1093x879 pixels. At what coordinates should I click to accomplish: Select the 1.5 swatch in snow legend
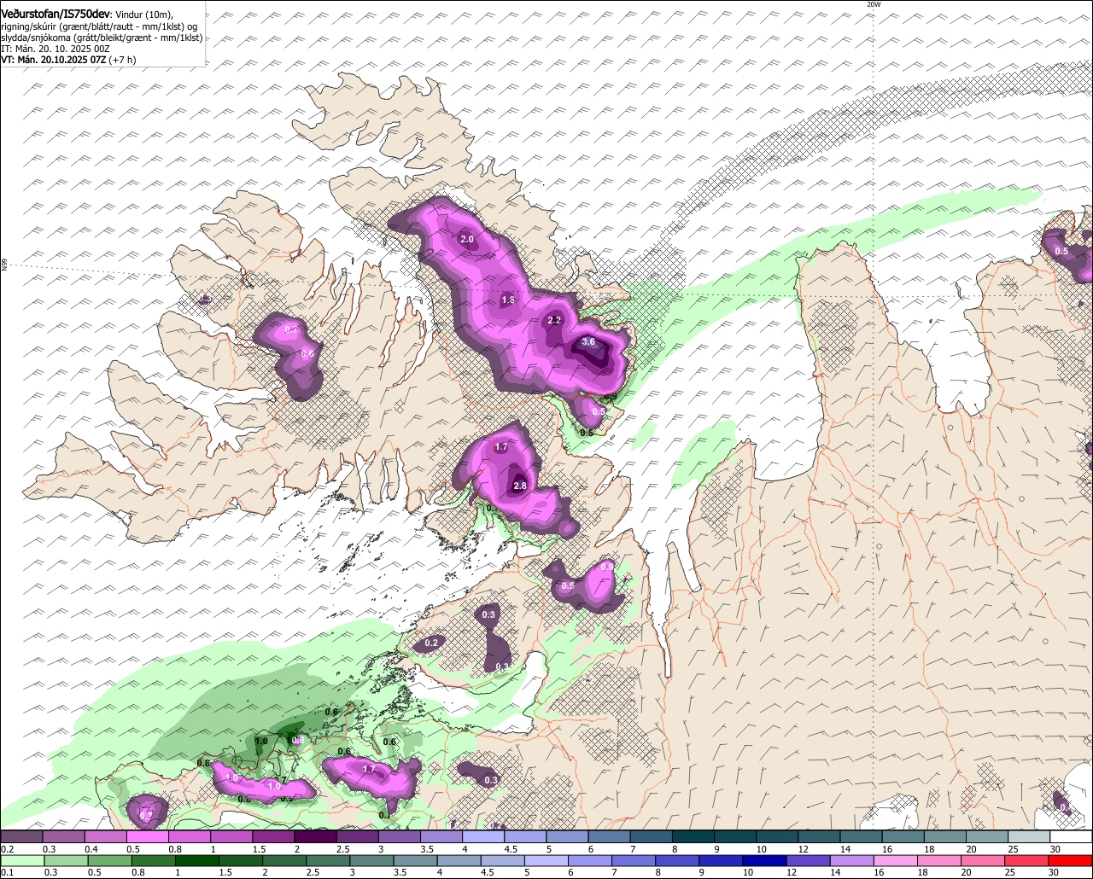(x=273, y=836)
